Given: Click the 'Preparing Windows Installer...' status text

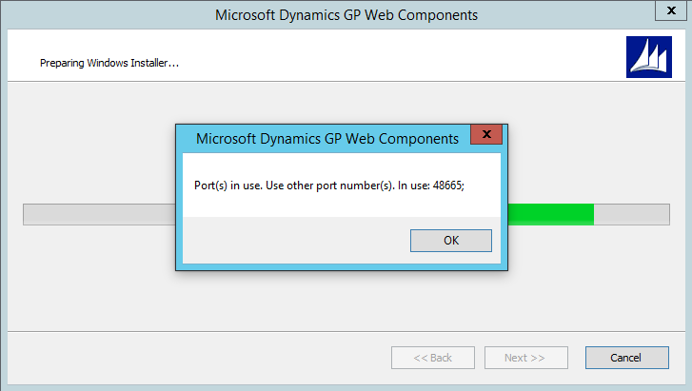Looking at the screenshot, I should click(x=109, y=64).
